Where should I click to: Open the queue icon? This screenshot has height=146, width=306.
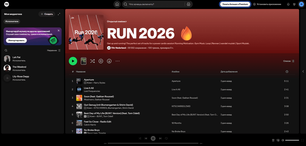click(x=273, y=140)
